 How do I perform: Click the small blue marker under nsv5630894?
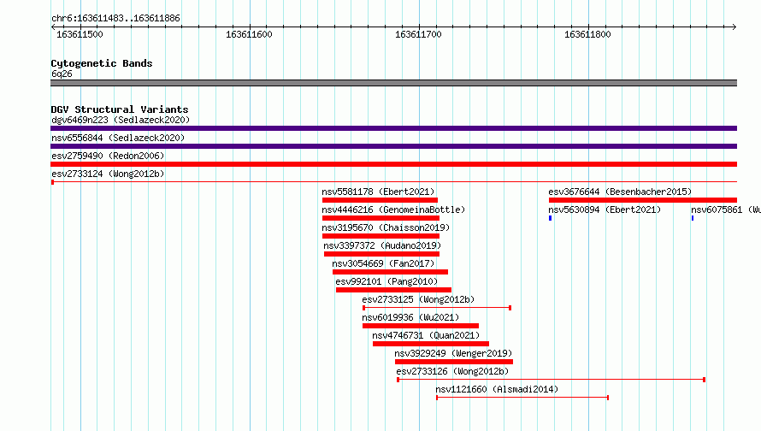point(551,218)
